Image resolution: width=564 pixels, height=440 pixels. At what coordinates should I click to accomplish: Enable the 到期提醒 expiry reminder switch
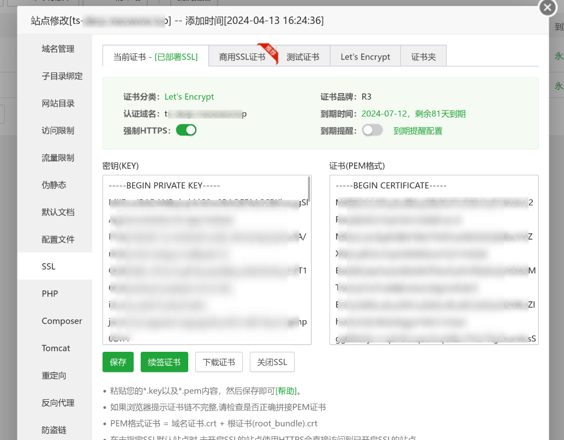click(x=373, y=130)
